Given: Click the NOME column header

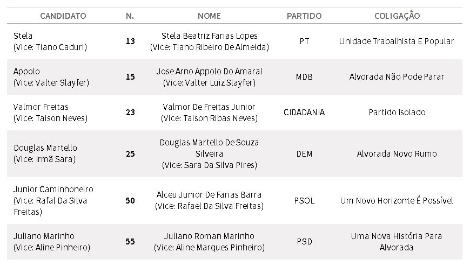Looking at the screenshot, I should [209, 16].
